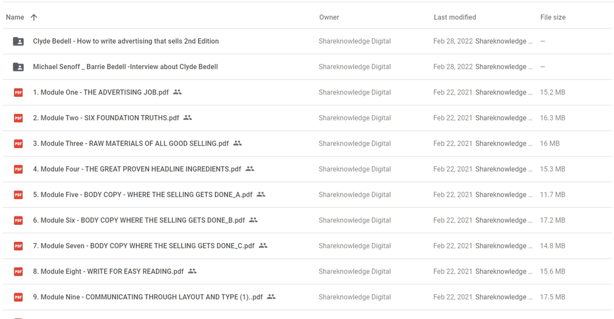Sort by the Last modified column header
The height and width of the screenshot is (319, 614).
tap(454, 17)
